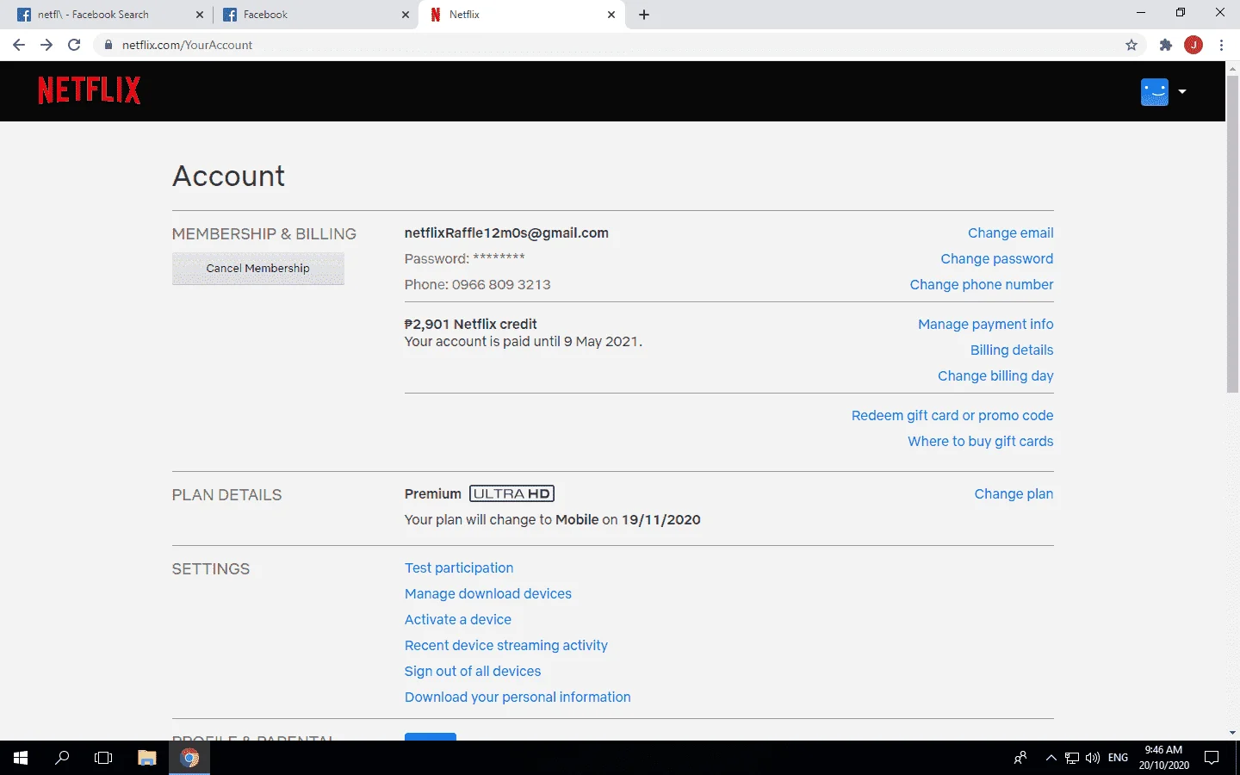Image resolution: width=1240 pixels, height=775 pixels.
Task: Open Activate a device
Action: (x=458, y=619)
